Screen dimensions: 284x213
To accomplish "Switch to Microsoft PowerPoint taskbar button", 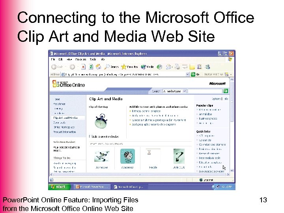I will [92, 187].
